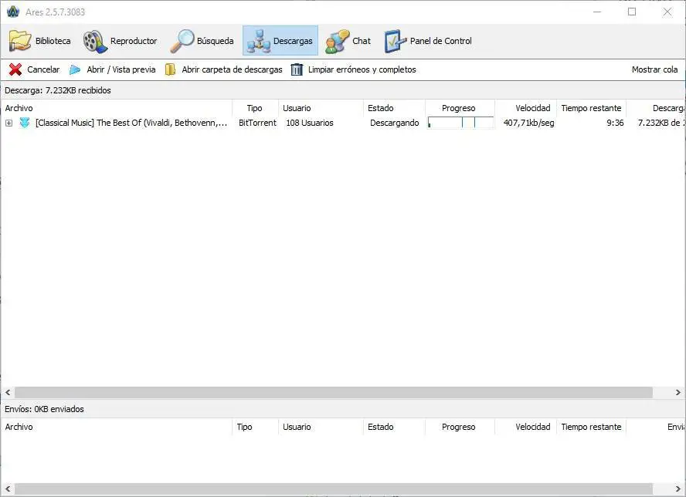Viewport: 686px width, 497px height.
Task: Click the trash bin Limpiar icon
Action: click(x=297, y=69)
